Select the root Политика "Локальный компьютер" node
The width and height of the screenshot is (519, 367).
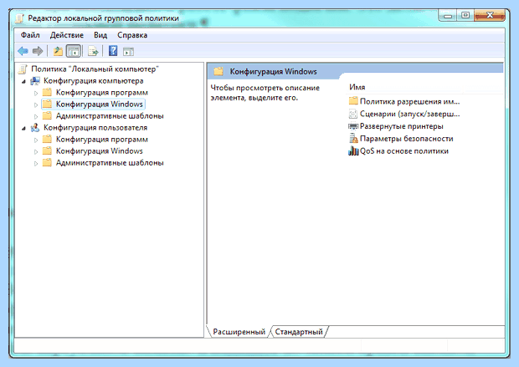coord(95,69)
